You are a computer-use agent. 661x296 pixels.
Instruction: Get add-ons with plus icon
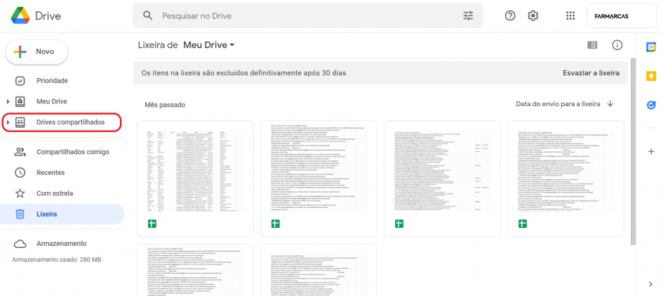coord(651,151)
